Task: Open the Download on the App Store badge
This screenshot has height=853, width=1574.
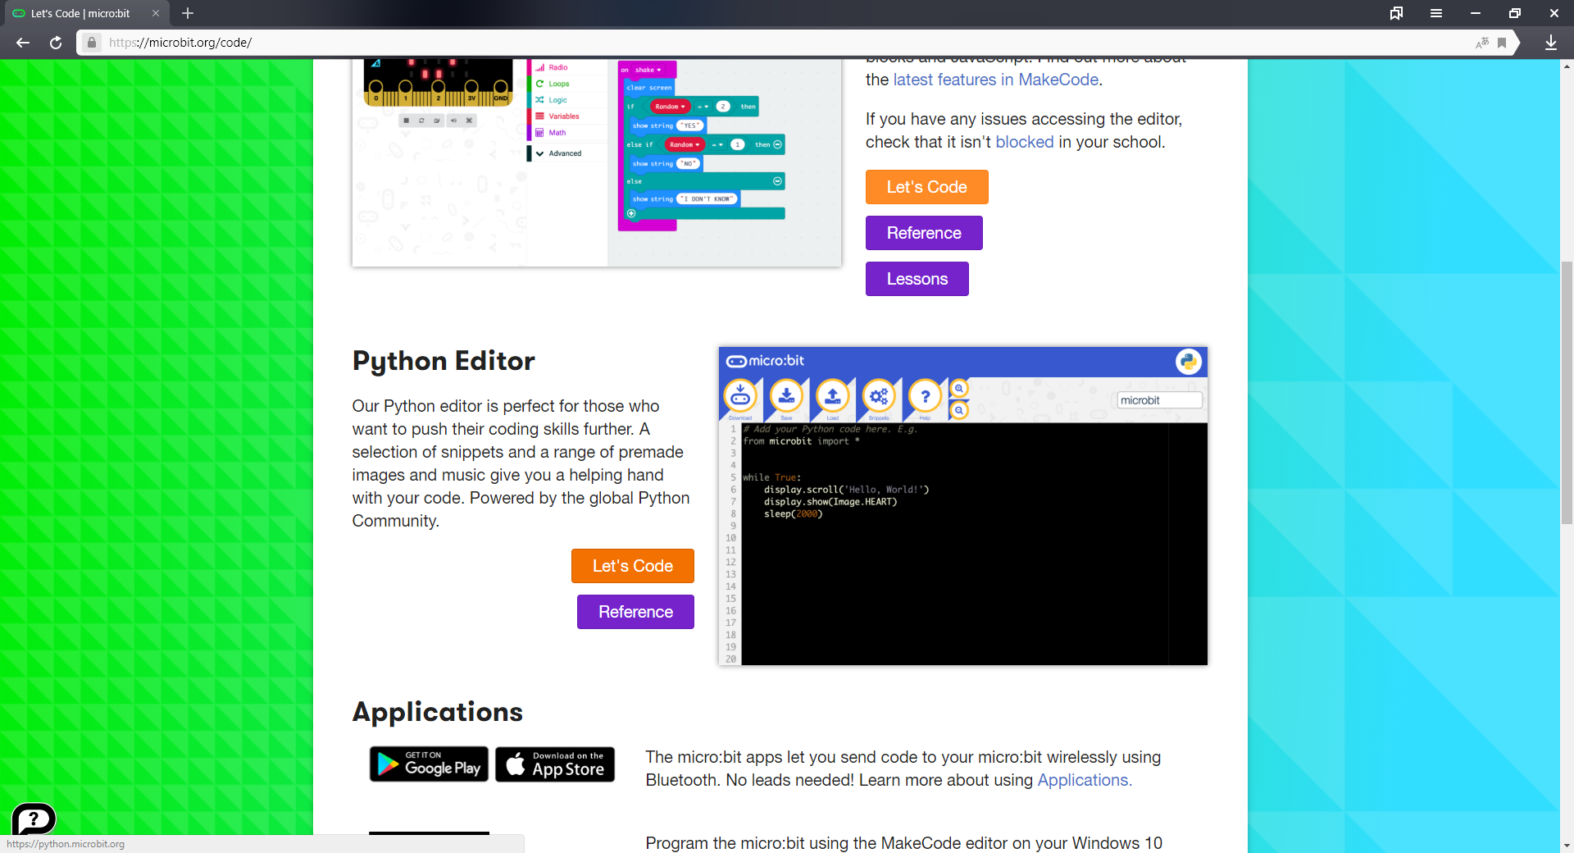Action: coord(555,764)
